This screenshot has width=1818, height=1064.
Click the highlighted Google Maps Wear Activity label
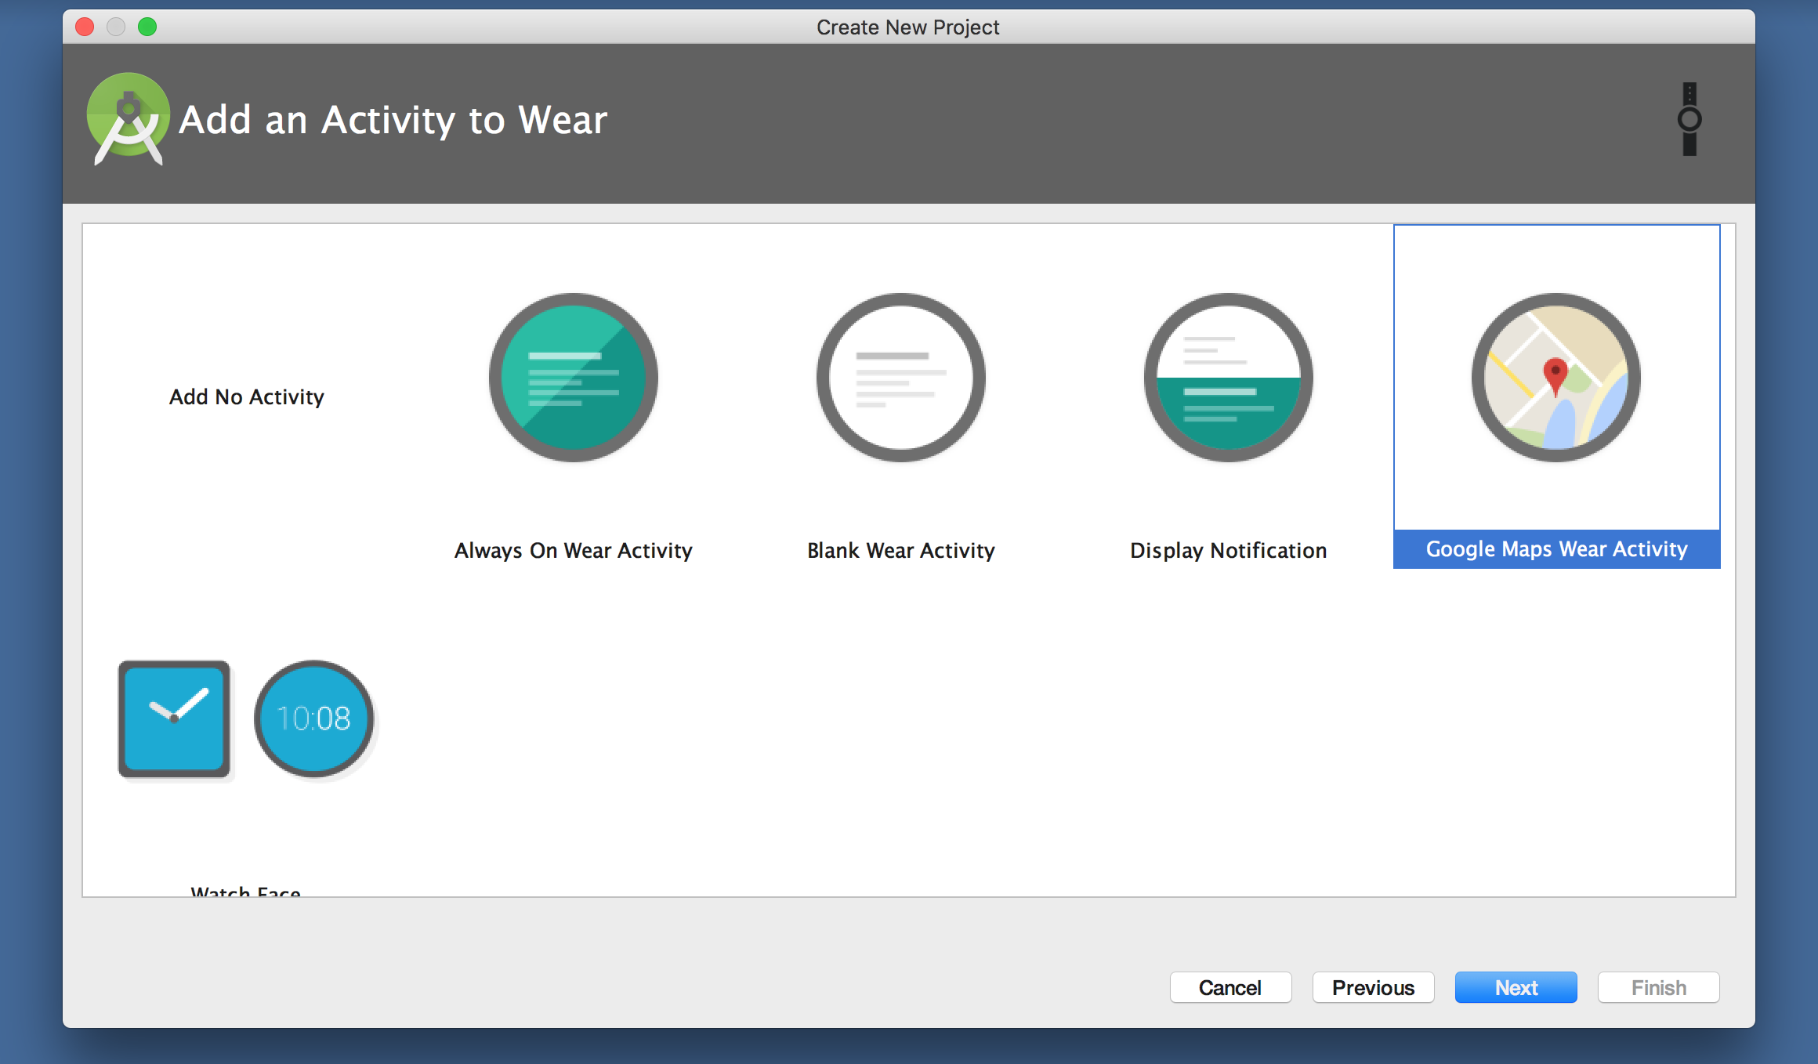1556,549
